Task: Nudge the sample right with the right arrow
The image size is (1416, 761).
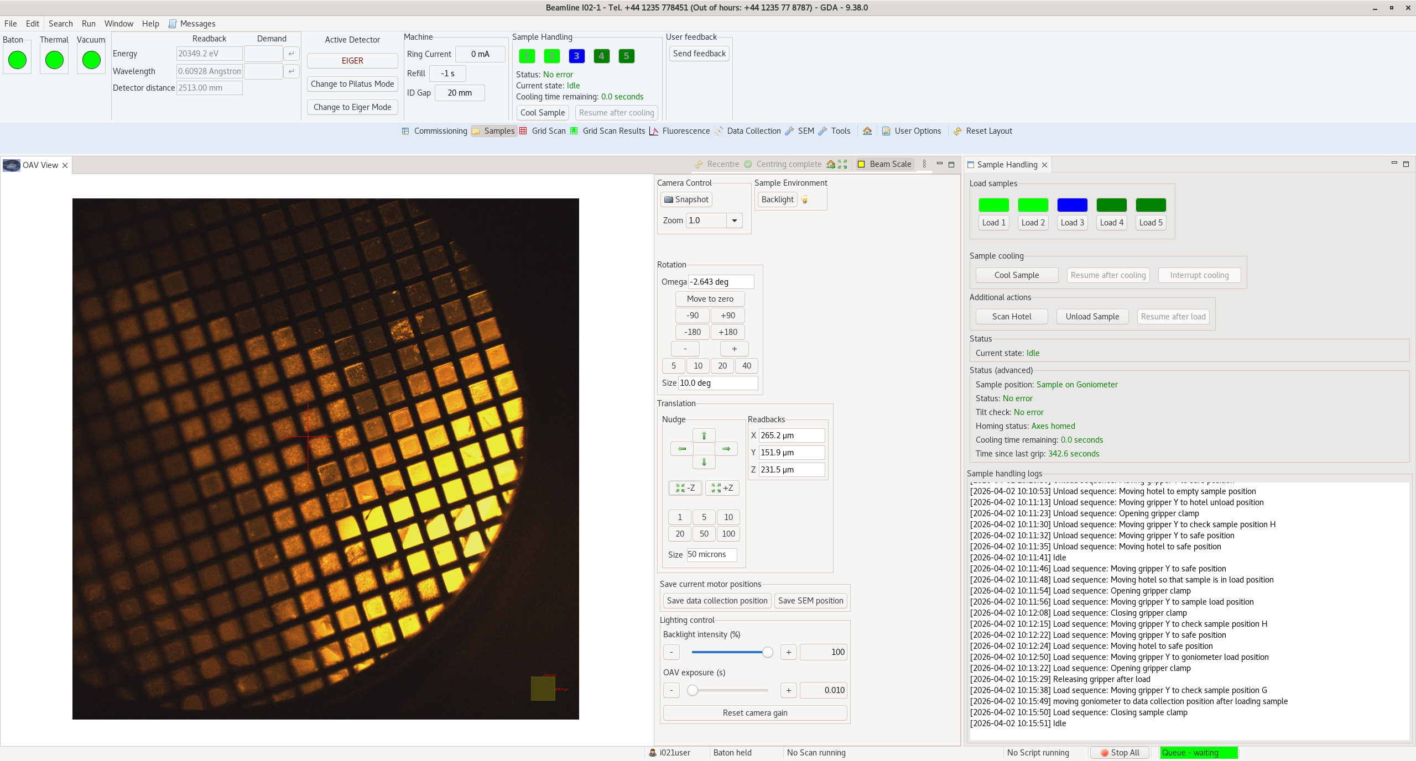Action: click(726, 449)
